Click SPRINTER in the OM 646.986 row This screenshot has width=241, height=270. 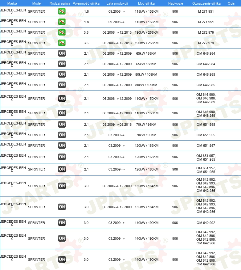pyautogui.click(x=36, y=99)
